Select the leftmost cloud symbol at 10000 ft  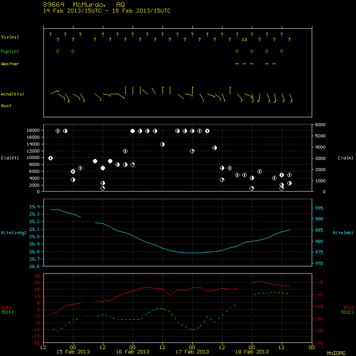51,158
